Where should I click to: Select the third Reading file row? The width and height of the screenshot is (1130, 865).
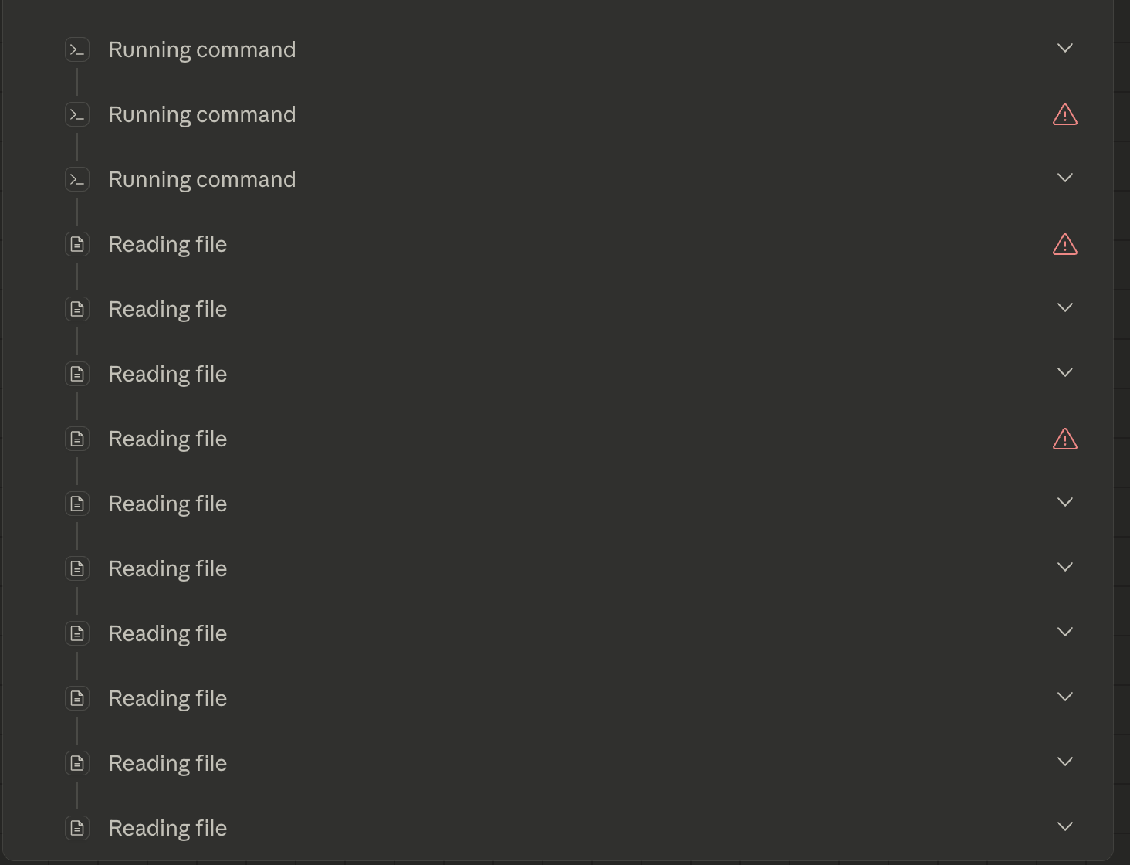[167, 373]
